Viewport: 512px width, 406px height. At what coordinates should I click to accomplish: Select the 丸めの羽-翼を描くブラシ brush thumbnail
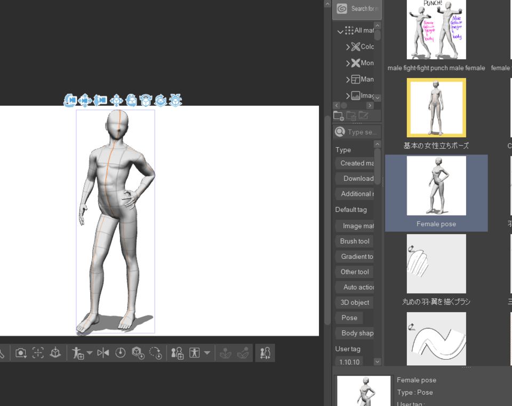click(436, 264)
